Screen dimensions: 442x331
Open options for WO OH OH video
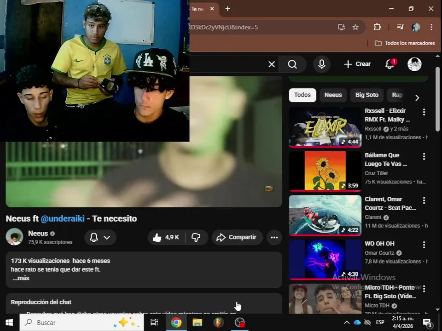tap(424, 245)
